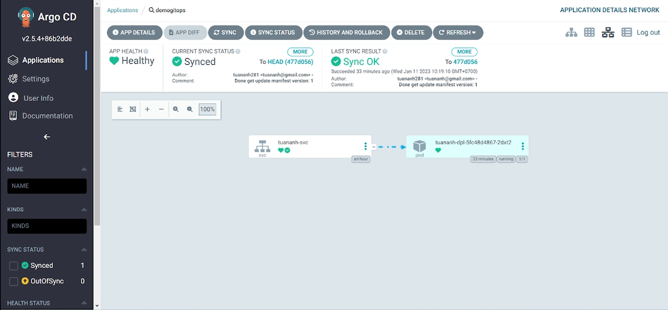
Task: Zoom out with the magnifier minus icon
Action: [189, 109]
